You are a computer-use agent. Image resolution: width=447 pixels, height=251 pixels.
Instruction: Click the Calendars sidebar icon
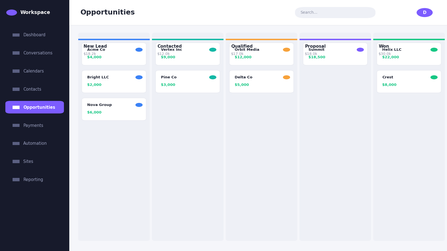point(16,71)
